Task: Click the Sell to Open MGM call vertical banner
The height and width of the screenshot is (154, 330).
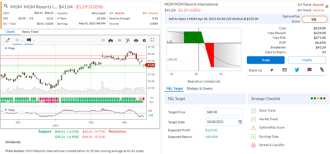Action: tap(213, 19)
